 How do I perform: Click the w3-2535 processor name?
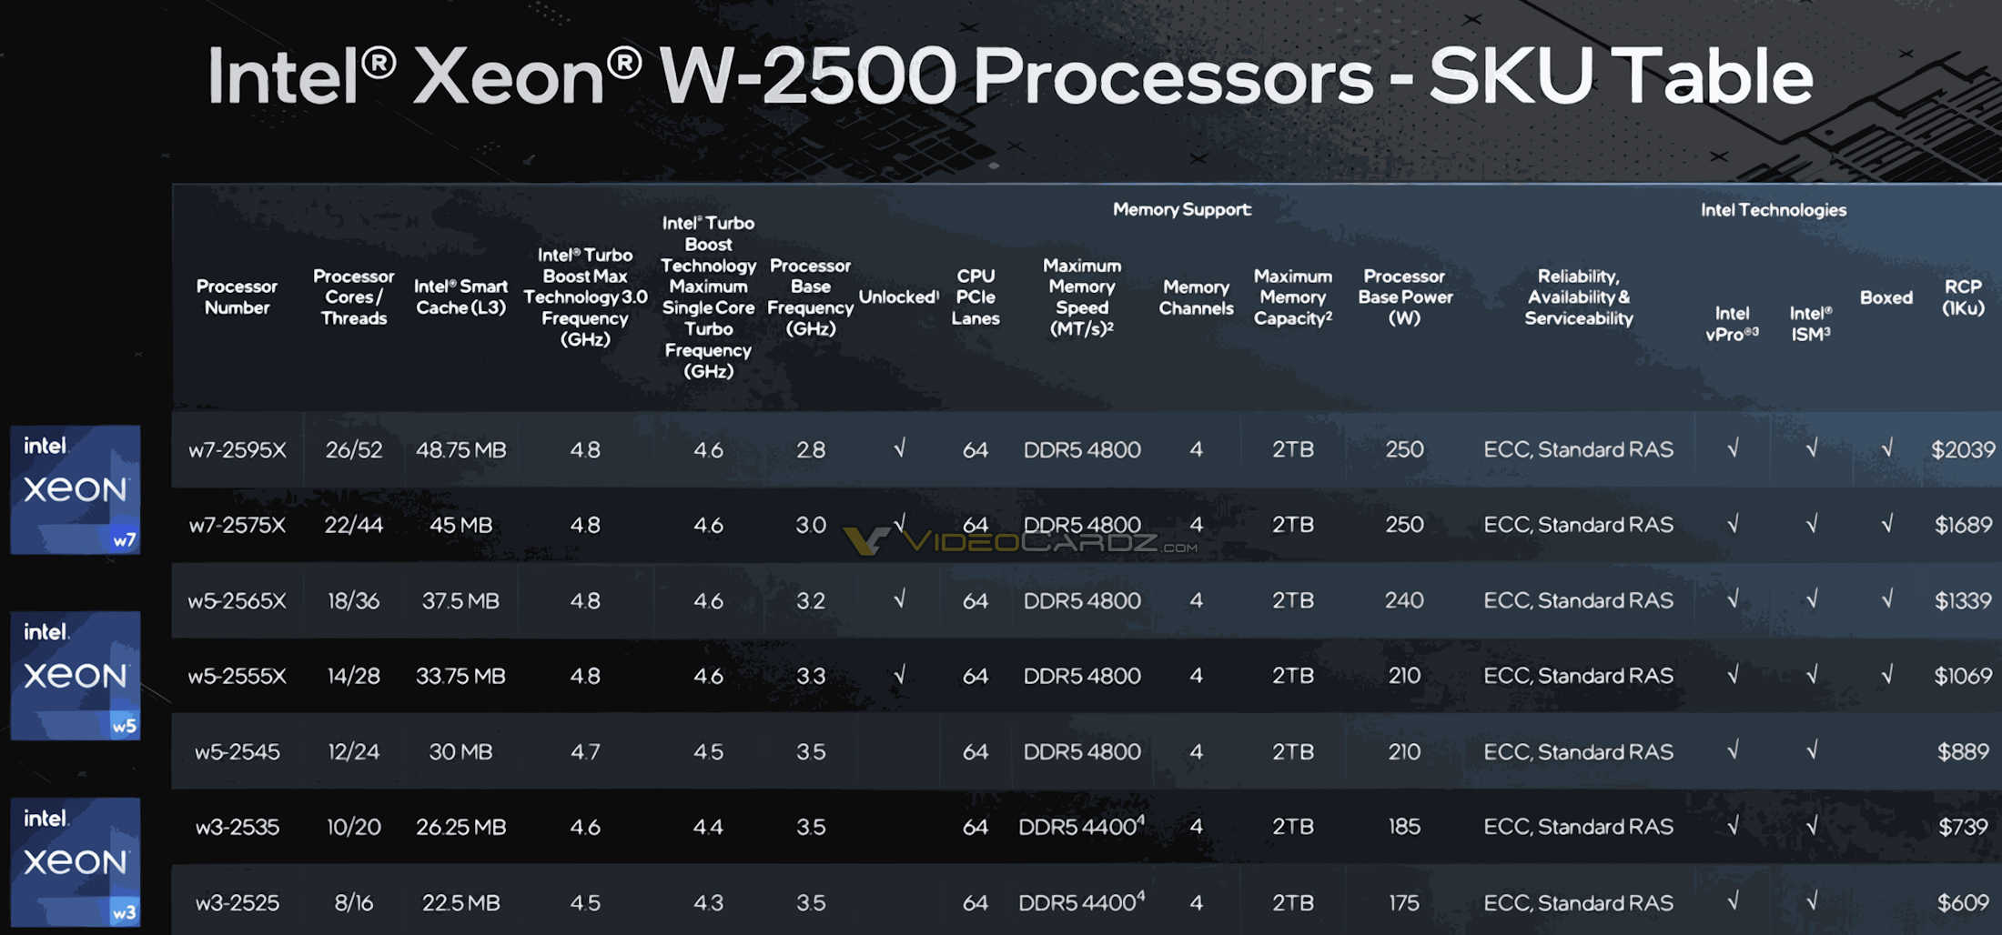(237, 827)
